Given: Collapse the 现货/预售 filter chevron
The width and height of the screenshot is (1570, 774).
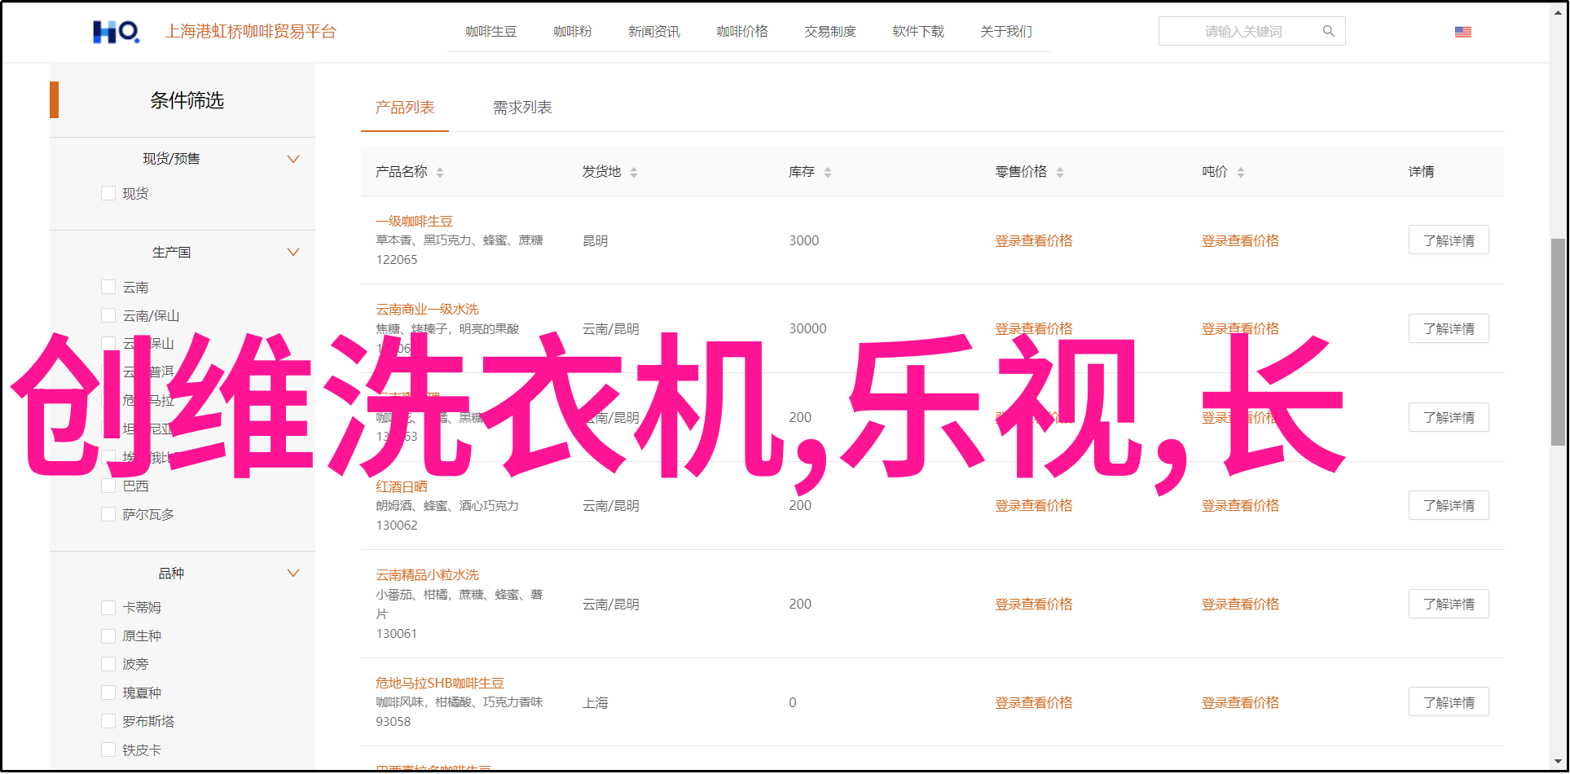Looking at the screenshot, I should 293,159.
